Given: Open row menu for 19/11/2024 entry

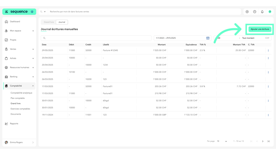Looking at the screenshot, I should point(268,115).
